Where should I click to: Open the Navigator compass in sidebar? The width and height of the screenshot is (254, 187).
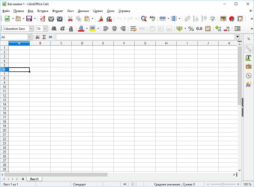(x=248, y=76)
